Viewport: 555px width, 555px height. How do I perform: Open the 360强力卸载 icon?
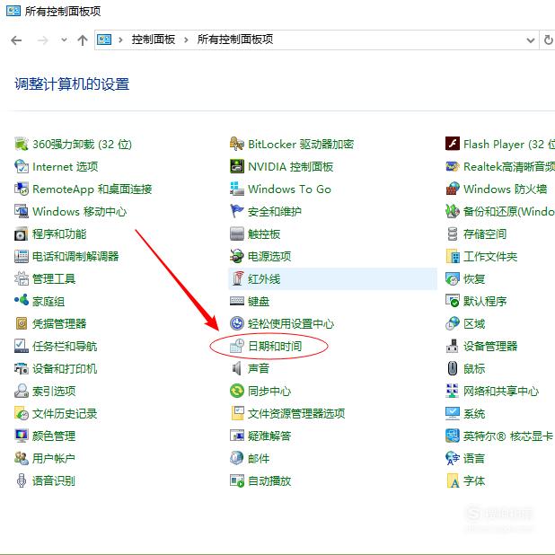(x=22, y=144)
